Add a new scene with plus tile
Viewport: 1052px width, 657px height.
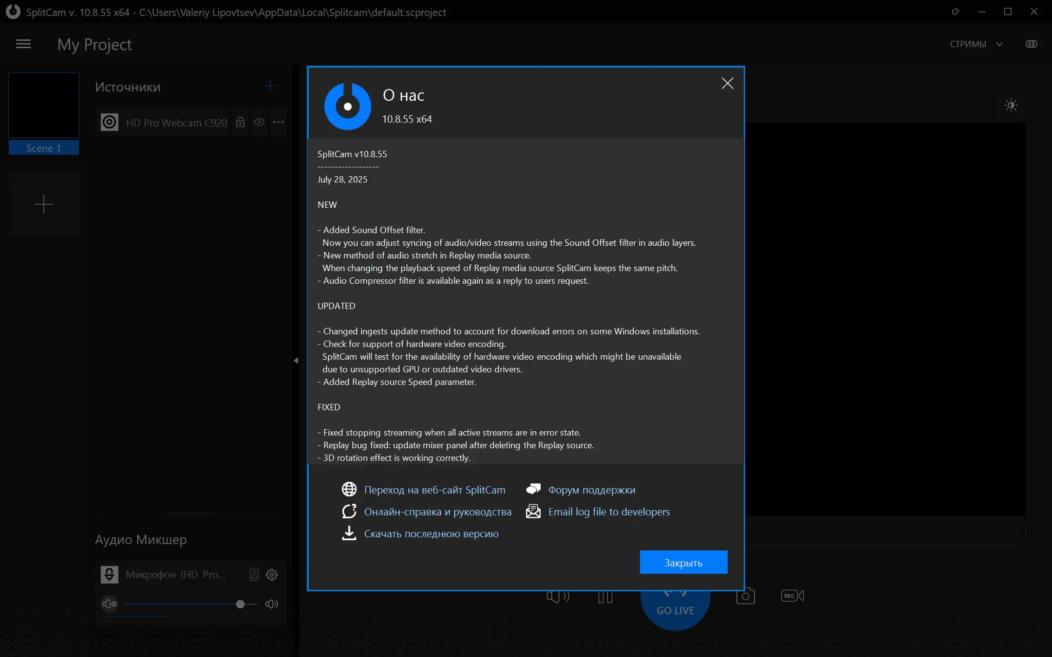click(44, 204)
